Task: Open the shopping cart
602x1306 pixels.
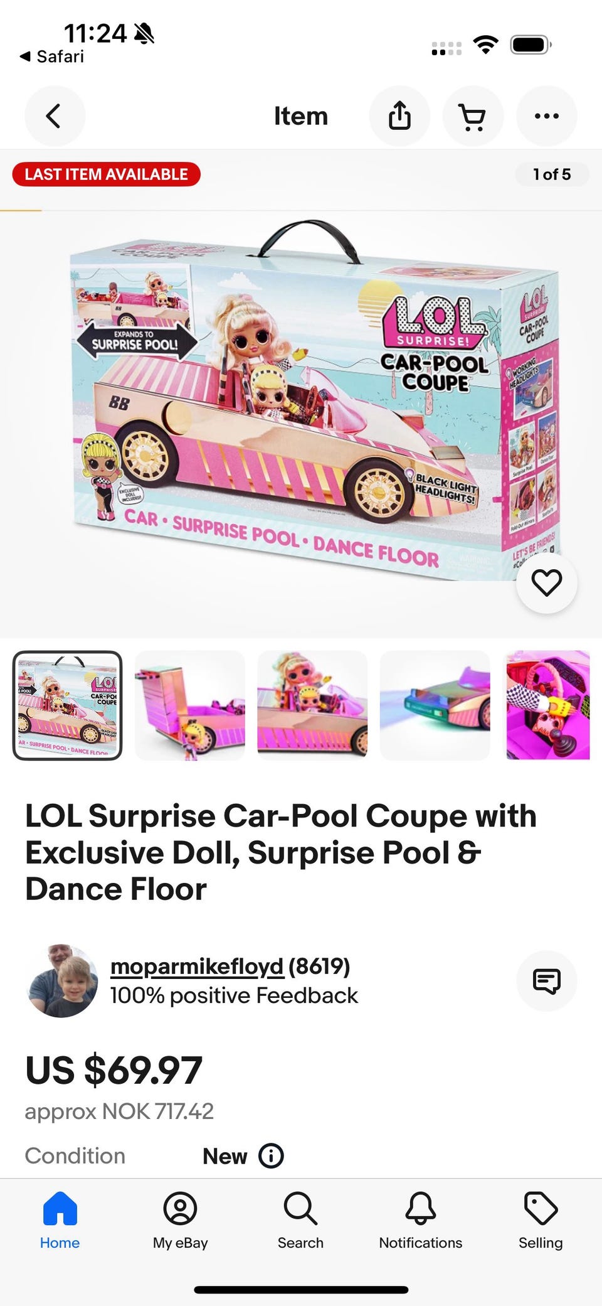Action: [473, 116]
